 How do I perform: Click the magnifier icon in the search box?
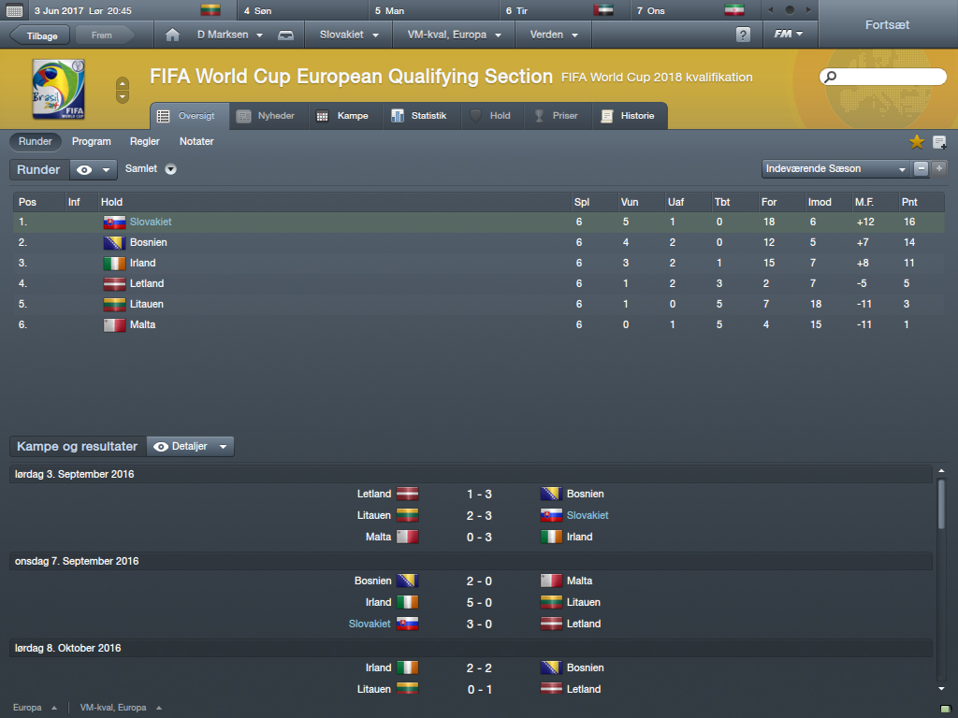[831, 77]
